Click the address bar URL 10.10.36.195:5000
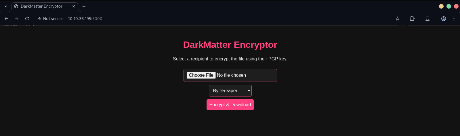460x136 pixels. coord(85,19)
